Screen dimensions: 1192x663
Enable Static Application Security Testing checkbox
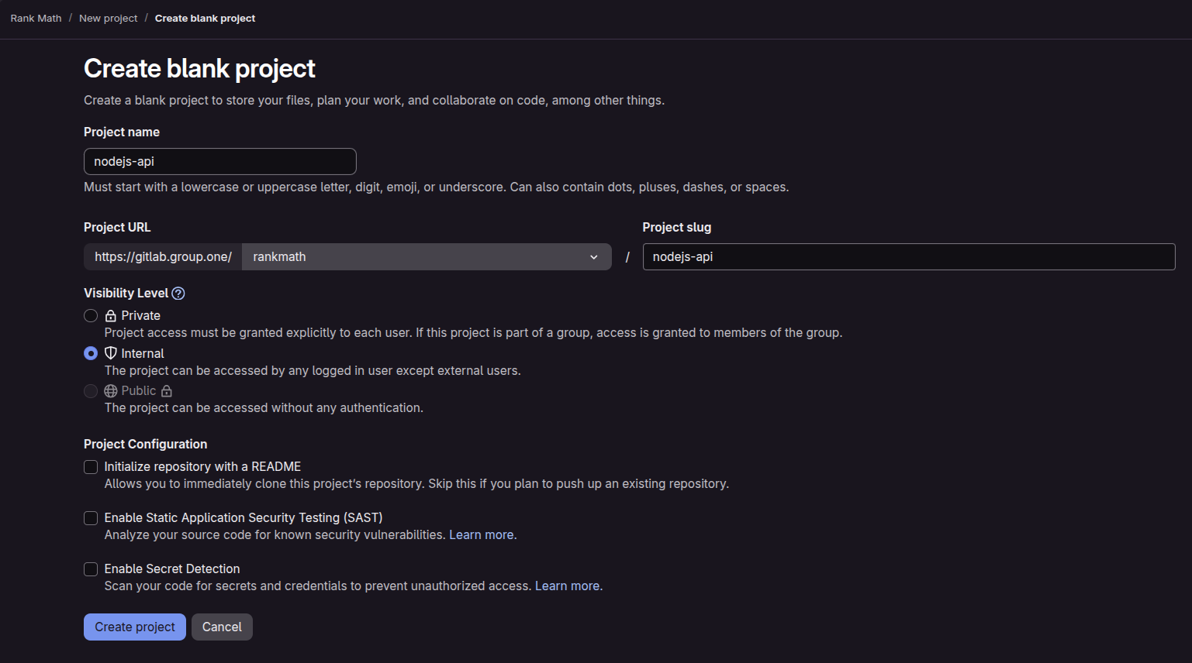coord(91,518)
